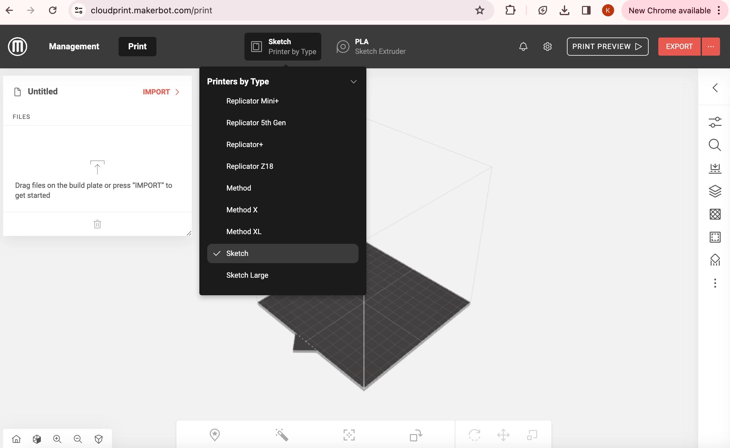Screen dimensions: 730x448
Task: Choose Replicator+ from the list
Action: 283,145
